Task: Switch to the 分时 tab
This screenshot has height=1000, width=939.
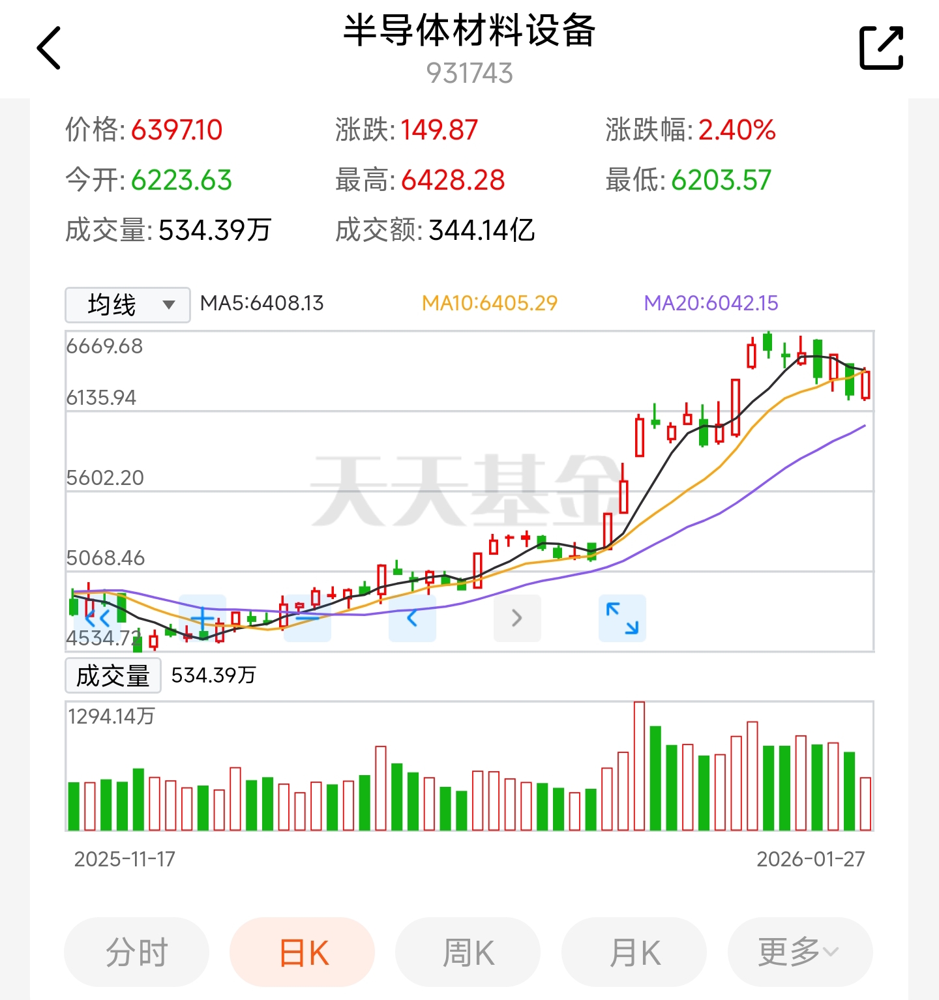Action: tap(137, 952)
